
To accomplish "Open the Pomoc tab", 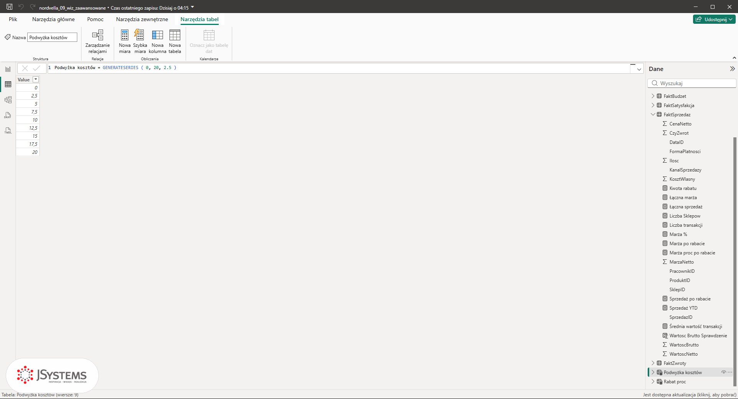I will 95,19.
